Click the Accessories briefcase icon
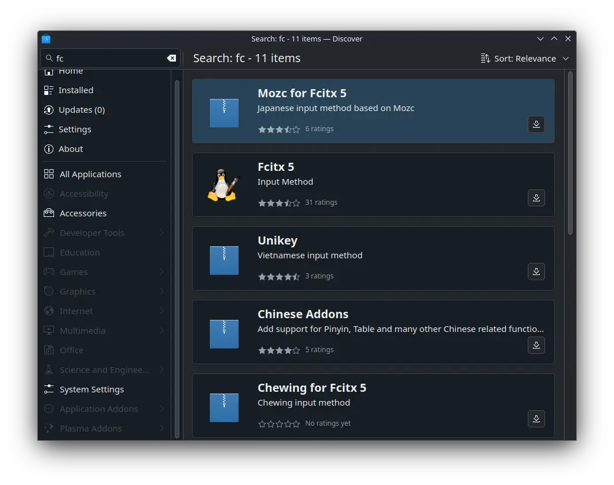 (x=49, y=213)
